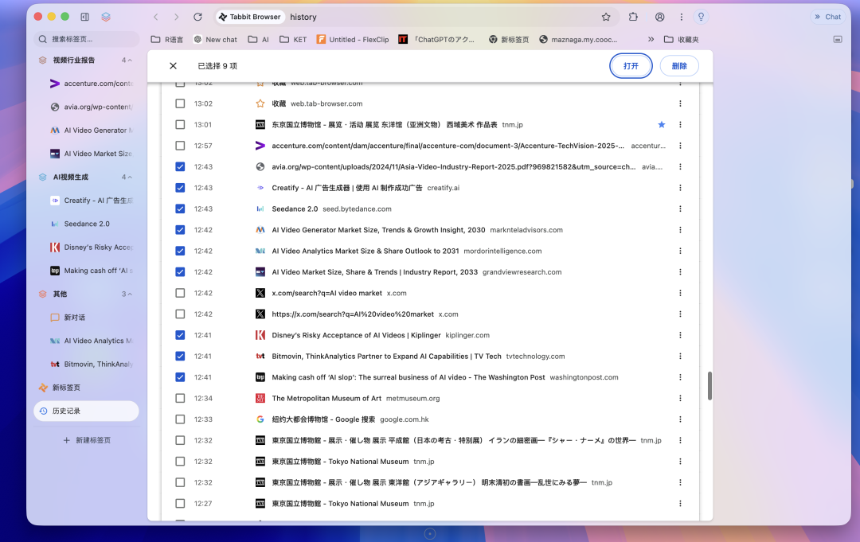This screenshot has height=542, width=860.
Task: Open more options for 纽约大都会博物馆 Google entry
Action: point(680,419)
